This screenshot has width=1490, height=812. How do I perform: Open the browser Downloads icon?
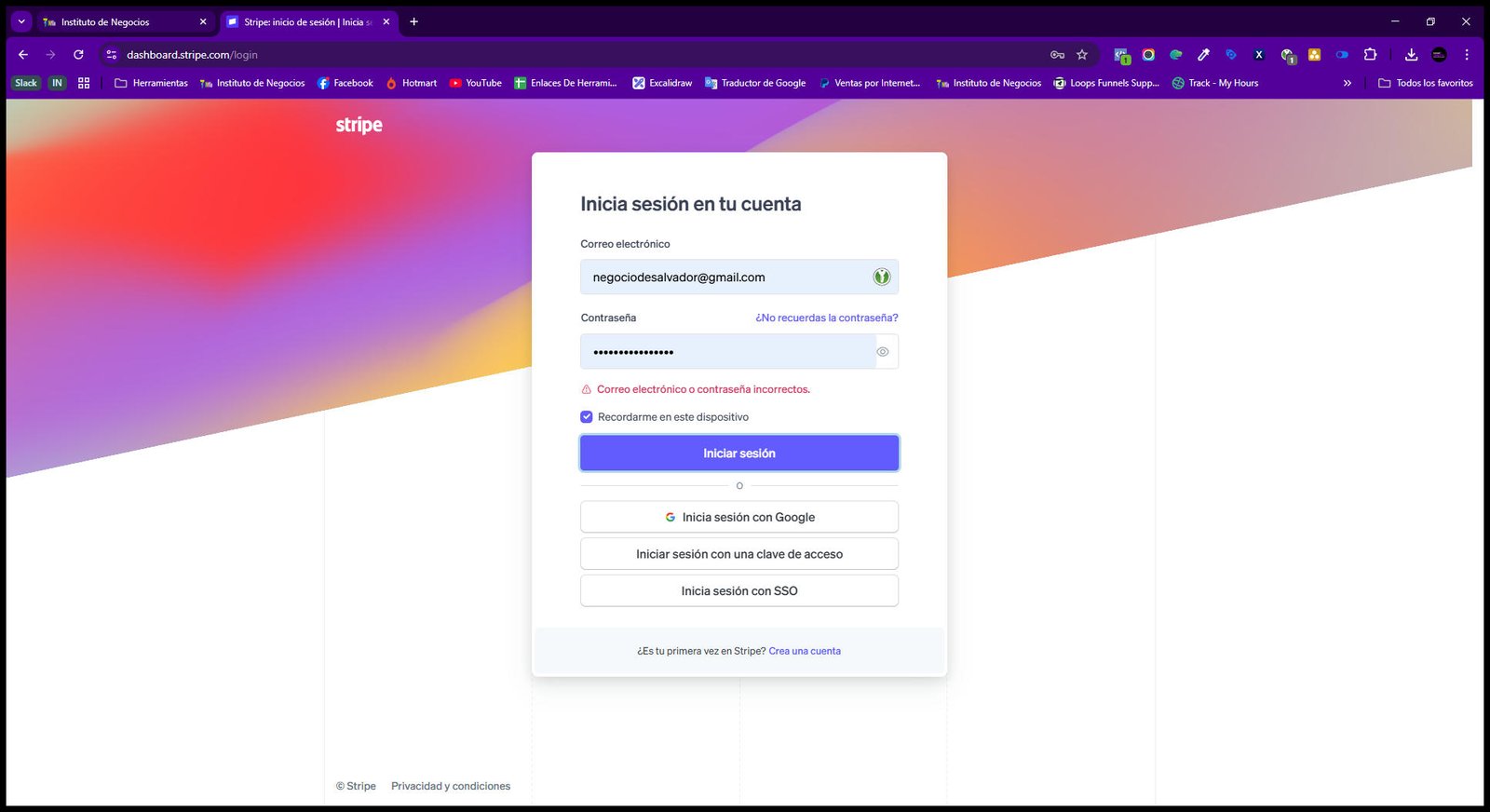coord(1411,55)
